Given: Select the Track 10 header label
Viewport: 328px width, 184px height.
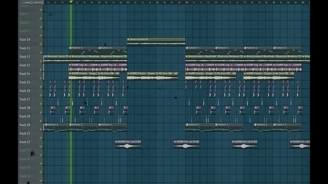Looking at the screenshot, I should 25,40.
